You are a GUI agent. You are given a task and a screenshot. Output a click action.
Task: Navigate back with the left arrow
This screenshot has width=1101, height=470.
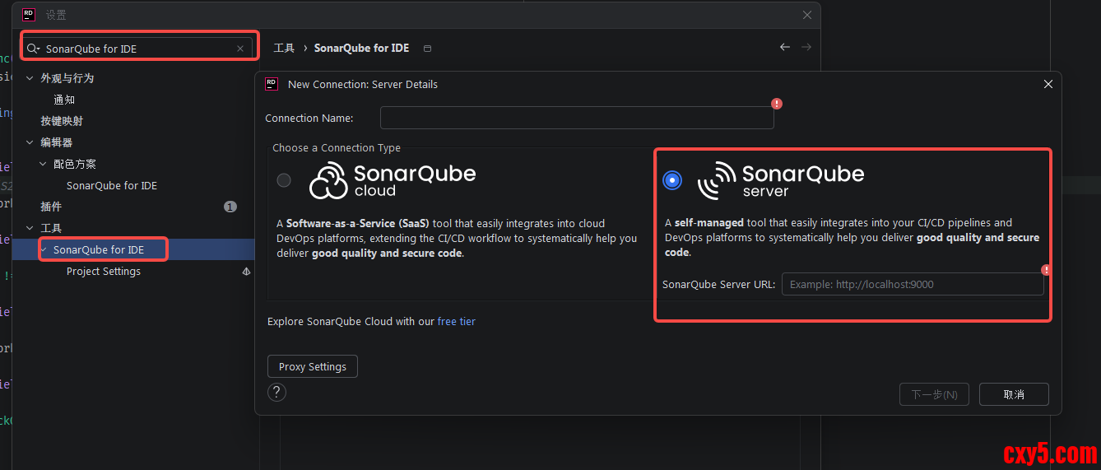[785, 48]
